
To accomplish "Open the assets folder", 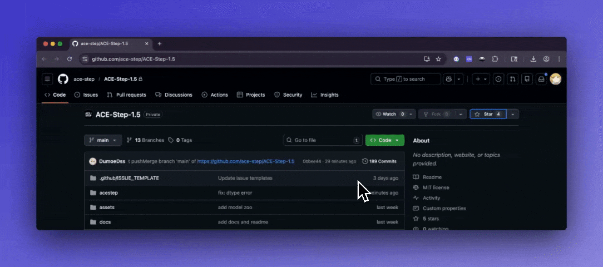I will pos(107,207).
